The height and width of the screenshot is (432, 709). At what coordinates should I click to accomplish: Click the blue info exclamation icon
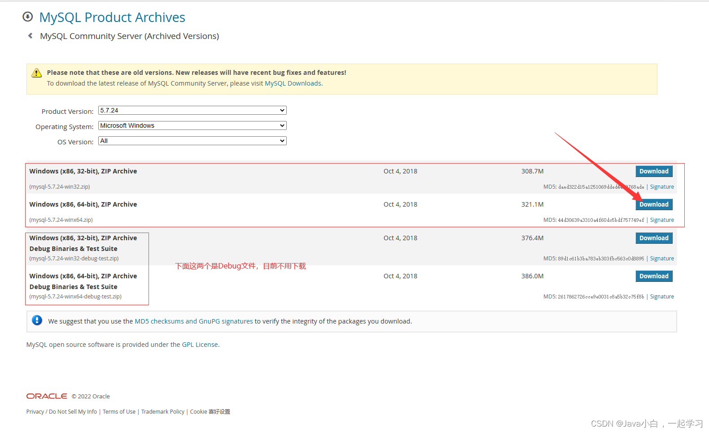37,320
